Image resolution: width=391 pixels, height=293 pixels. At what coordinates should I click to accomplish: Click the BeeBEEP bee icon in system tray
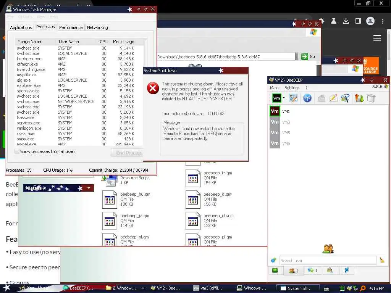(349, 288)
